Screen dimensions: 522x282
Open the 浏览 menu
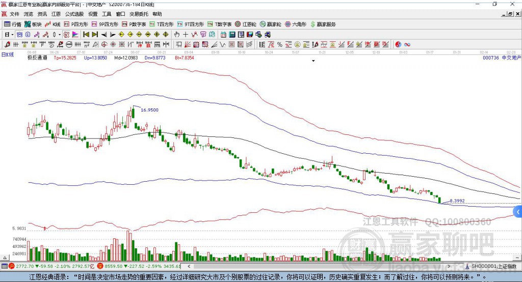click(29, 14)
